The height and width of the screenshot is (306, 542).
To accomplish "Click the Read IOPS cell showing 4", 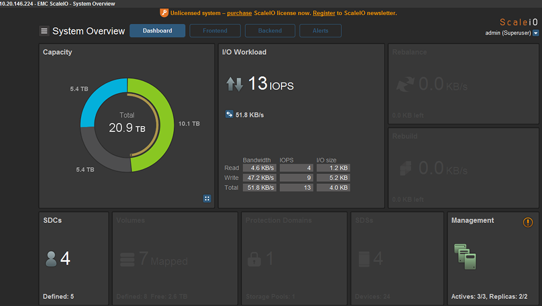I will tap(296, 168).
